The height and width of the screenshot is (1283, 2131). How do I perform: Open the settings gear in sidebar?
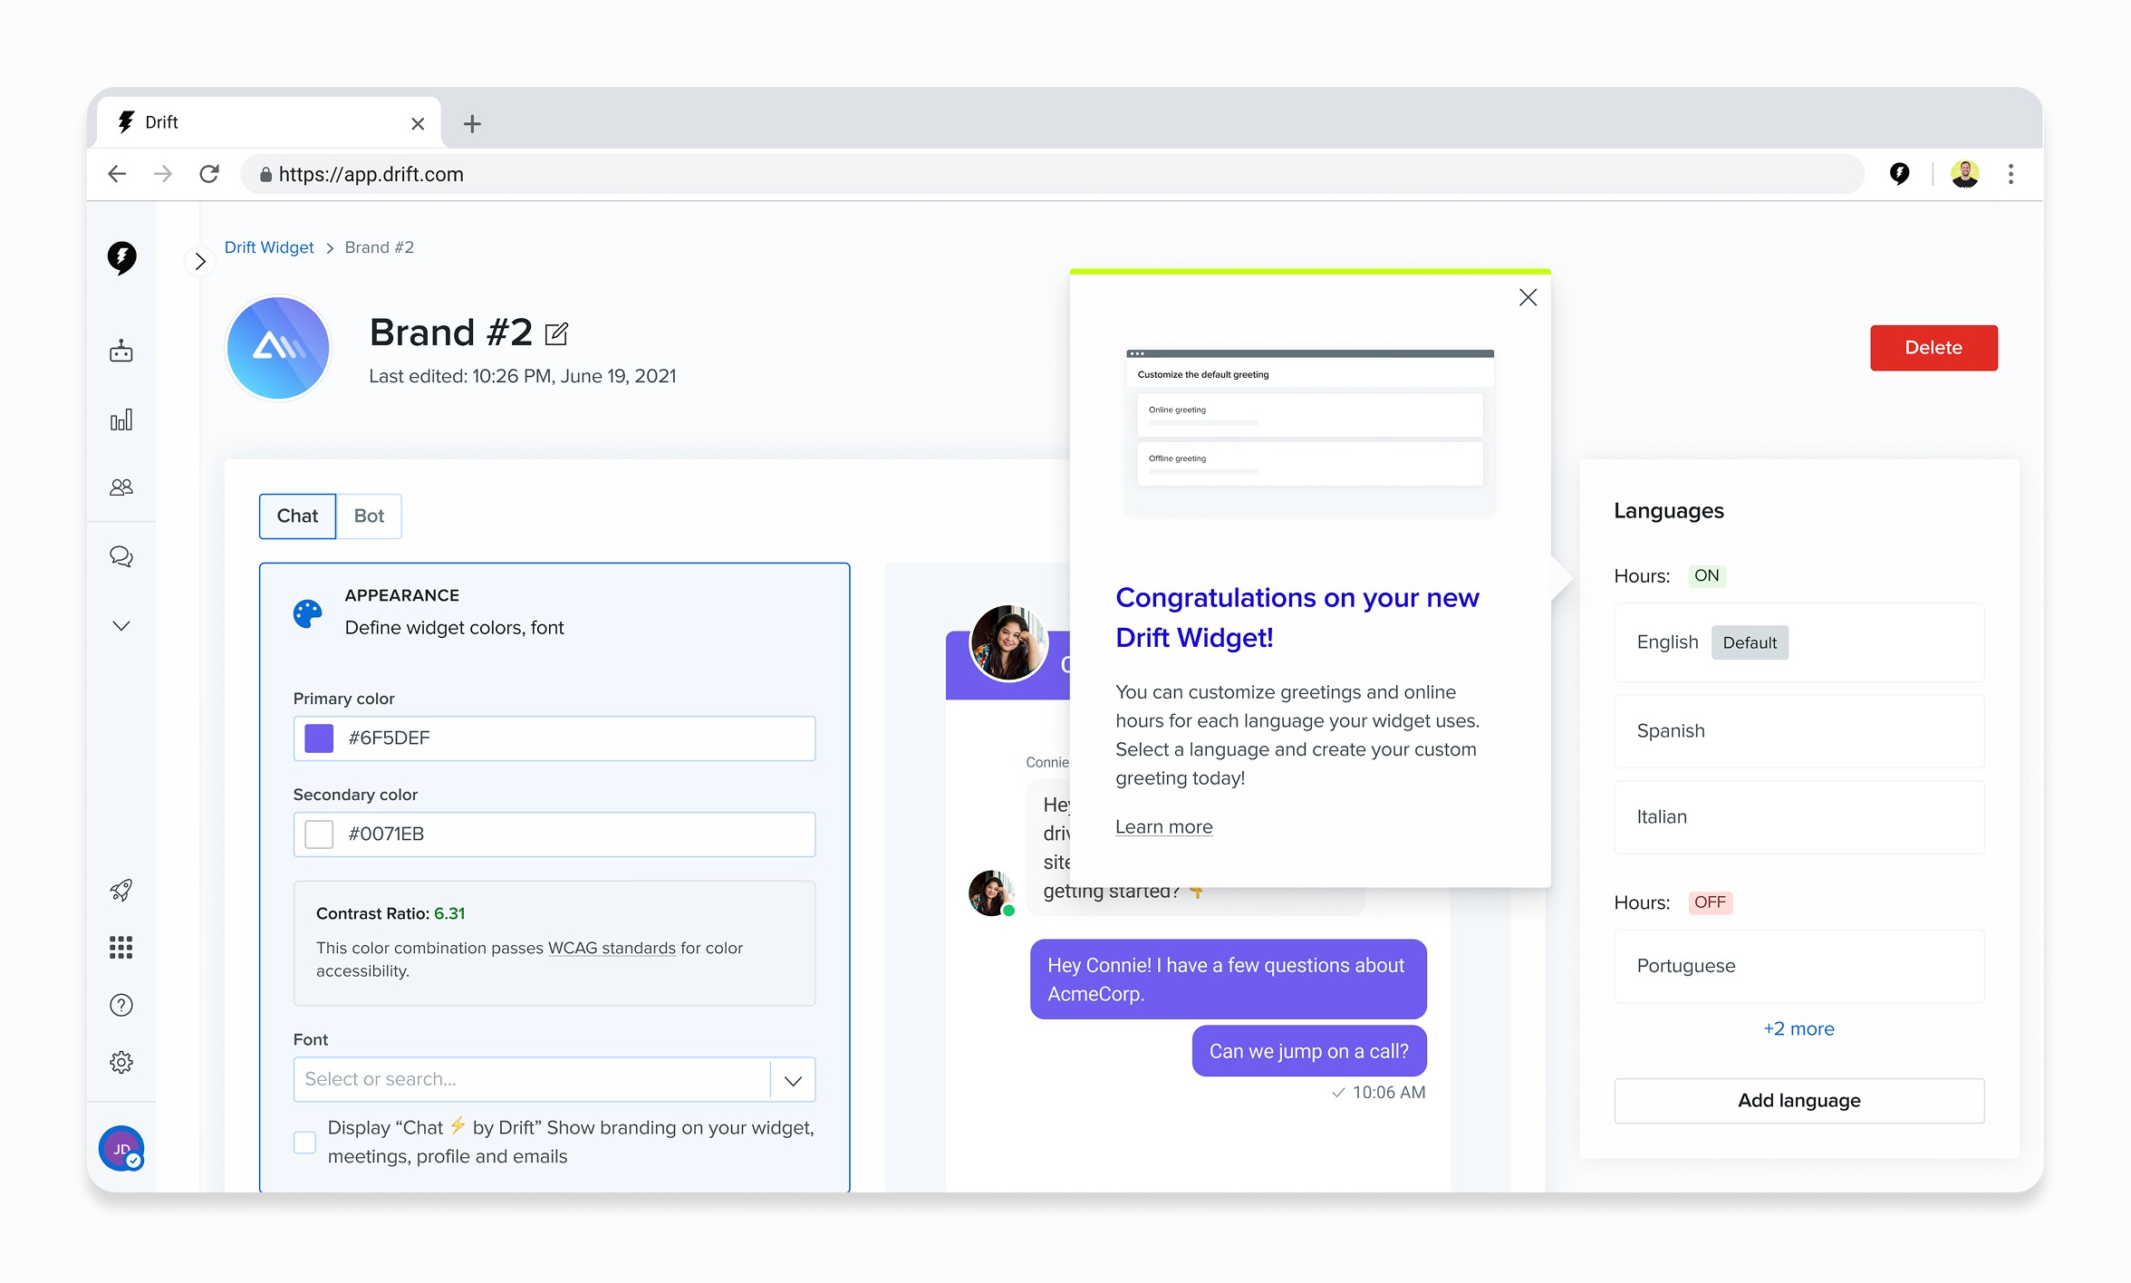pyautogui.click(x=121, y=1062)
